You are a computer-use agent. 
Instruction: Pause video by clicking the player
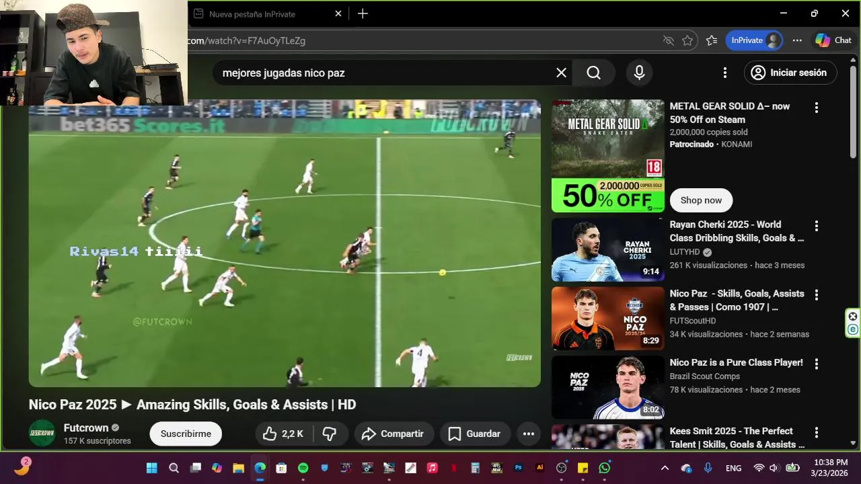click(285, 243)
